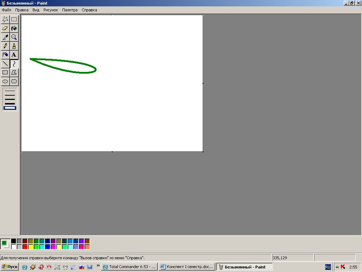Image resolution: width=362 pixels, height=272 pixels.
Task: Click the Безымянный - Paint taskbar button
Action: pos(245,267)
